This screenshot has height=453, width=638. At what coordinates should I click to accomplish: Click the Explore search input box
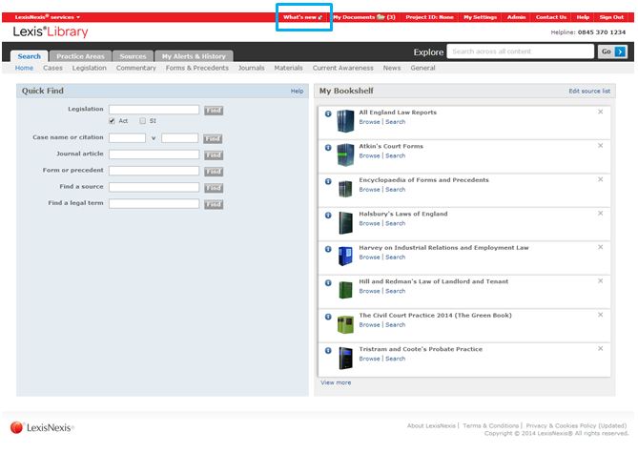tap(521, 51)
